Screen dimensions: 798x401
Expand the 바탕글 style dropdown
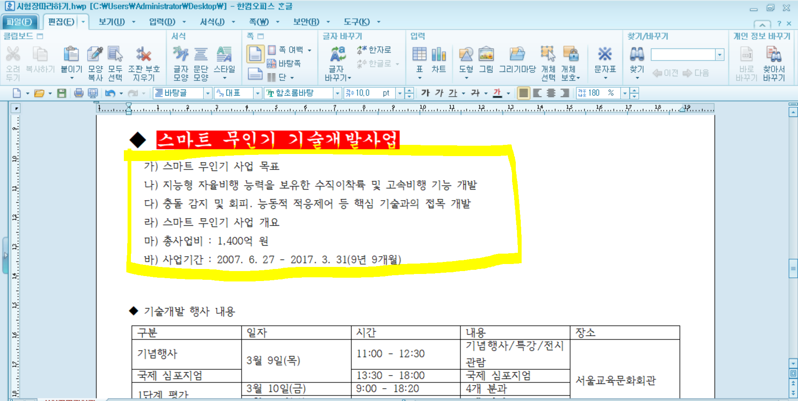[207, 93]
